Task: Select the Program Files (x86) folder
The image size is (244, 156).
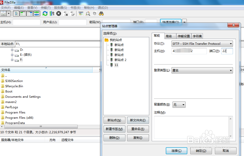Action: pos(19,118)
